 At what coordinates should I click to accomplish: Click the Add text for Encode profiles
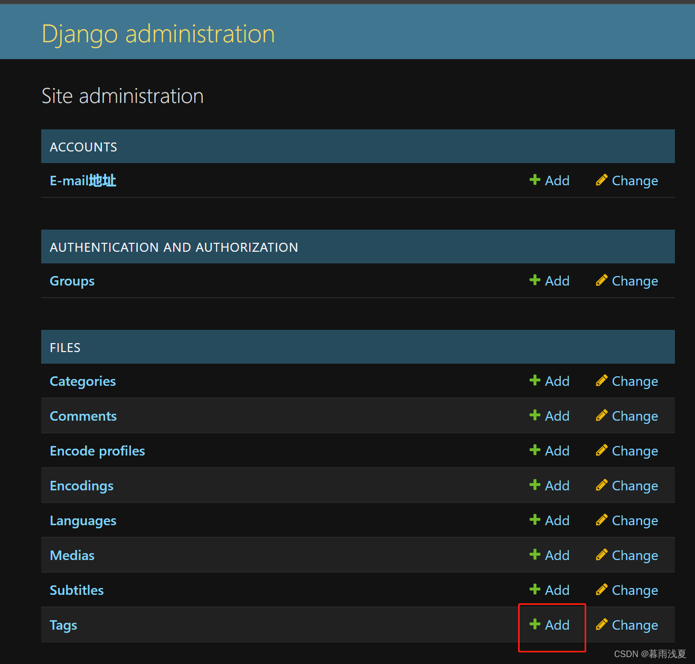557,451
